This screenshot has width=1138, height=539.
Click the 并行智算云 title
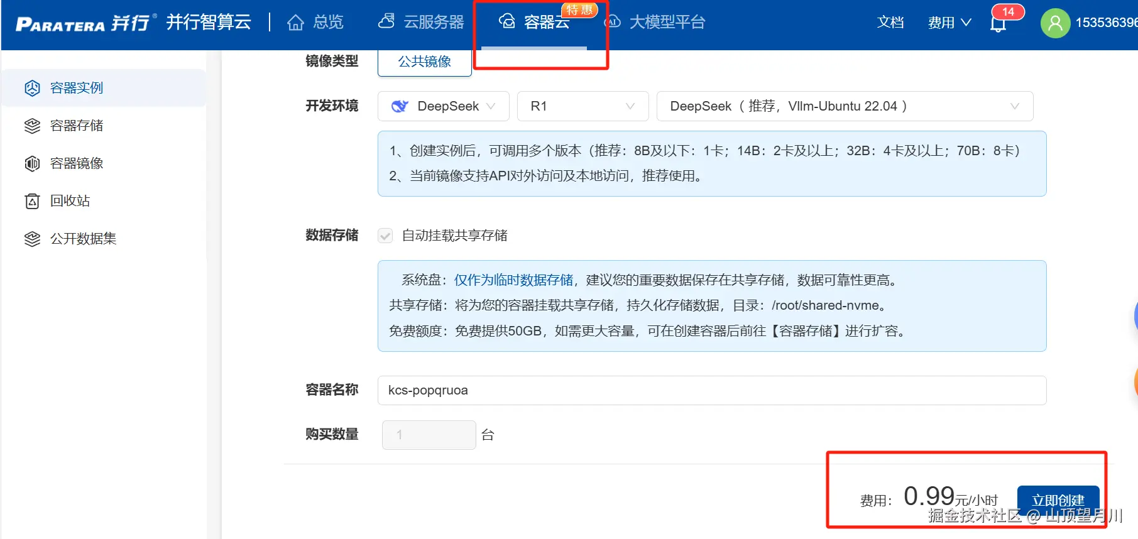(209, 22)
